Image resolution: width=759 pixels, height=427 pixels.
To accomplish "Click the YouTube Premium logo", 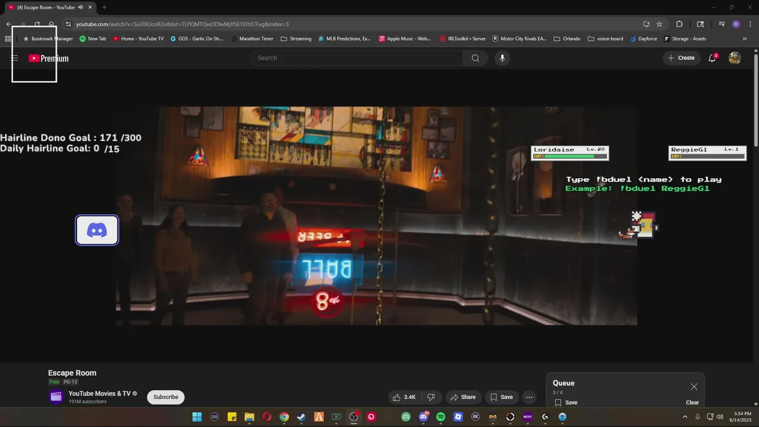I will [x=49, y=58].
